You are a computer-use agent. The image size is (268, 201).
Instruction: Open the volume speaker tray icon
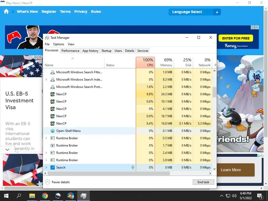234,196
